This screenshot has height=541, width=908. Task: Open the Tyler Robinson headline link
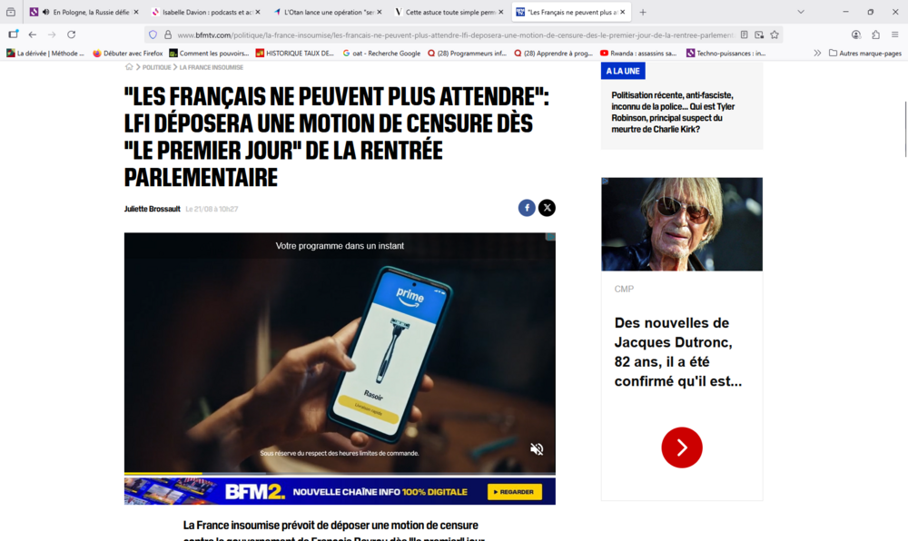pyautogui.click(x=673, y=113)
